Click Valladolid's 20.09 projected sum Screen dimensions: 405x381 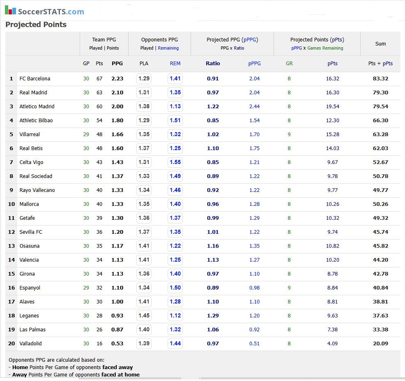pos(380,343)
